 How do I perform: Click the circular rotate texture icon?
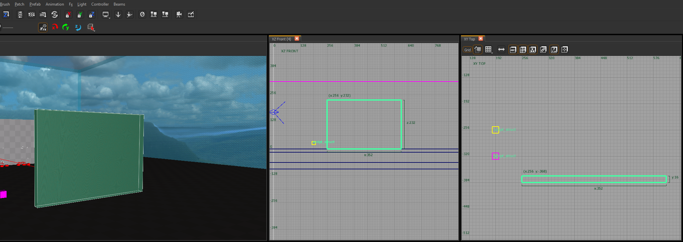click(55, 14)
